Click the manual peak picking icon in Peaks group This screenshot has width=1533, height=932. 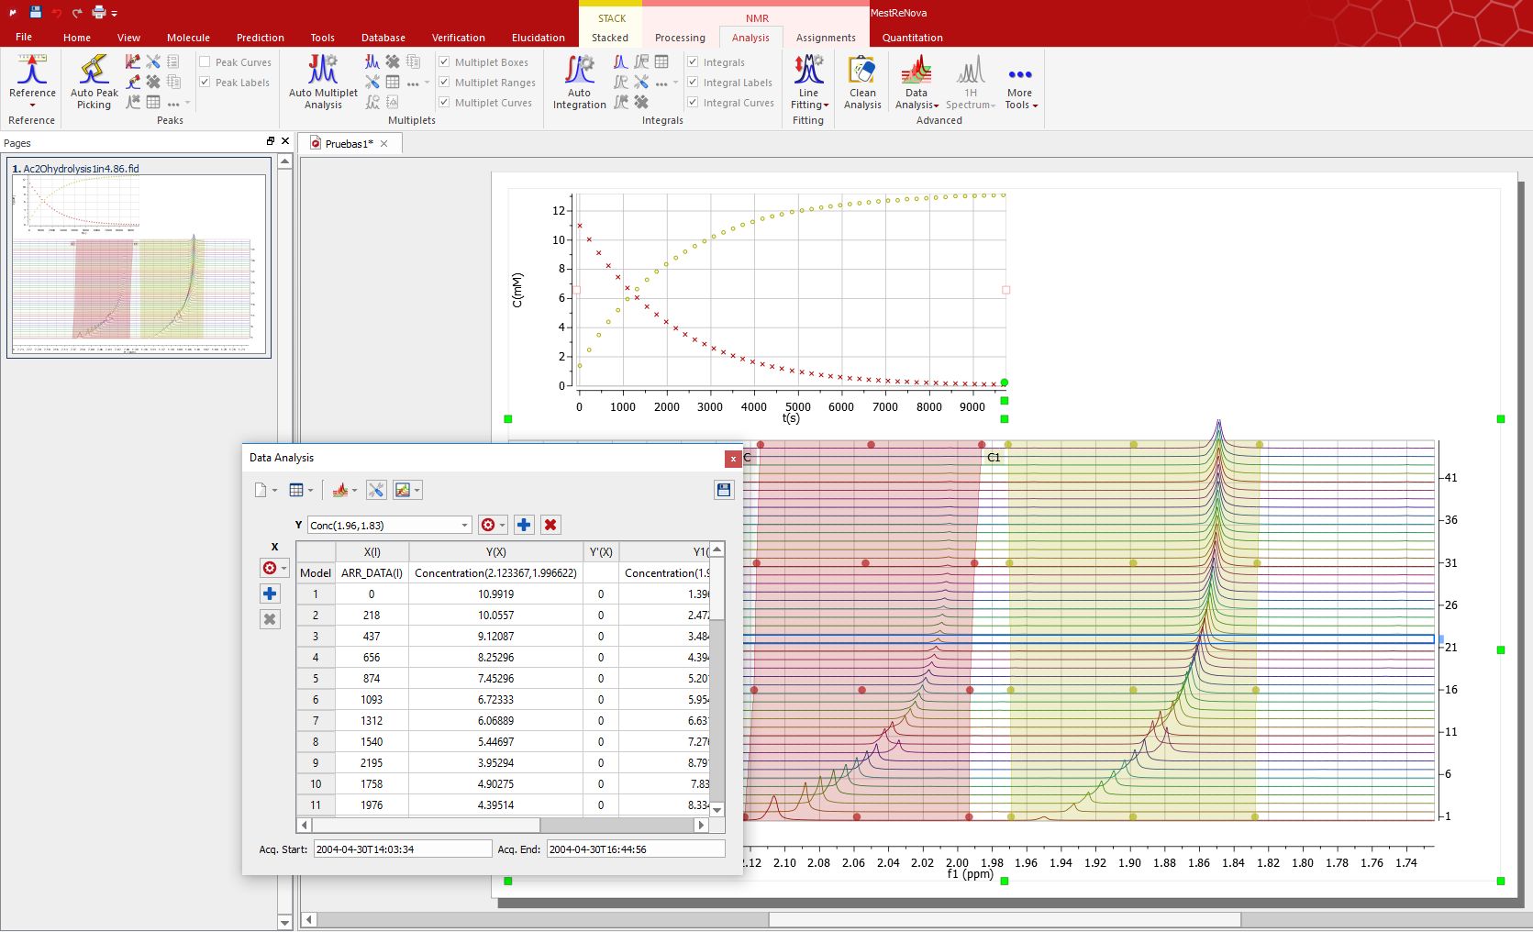133,61
